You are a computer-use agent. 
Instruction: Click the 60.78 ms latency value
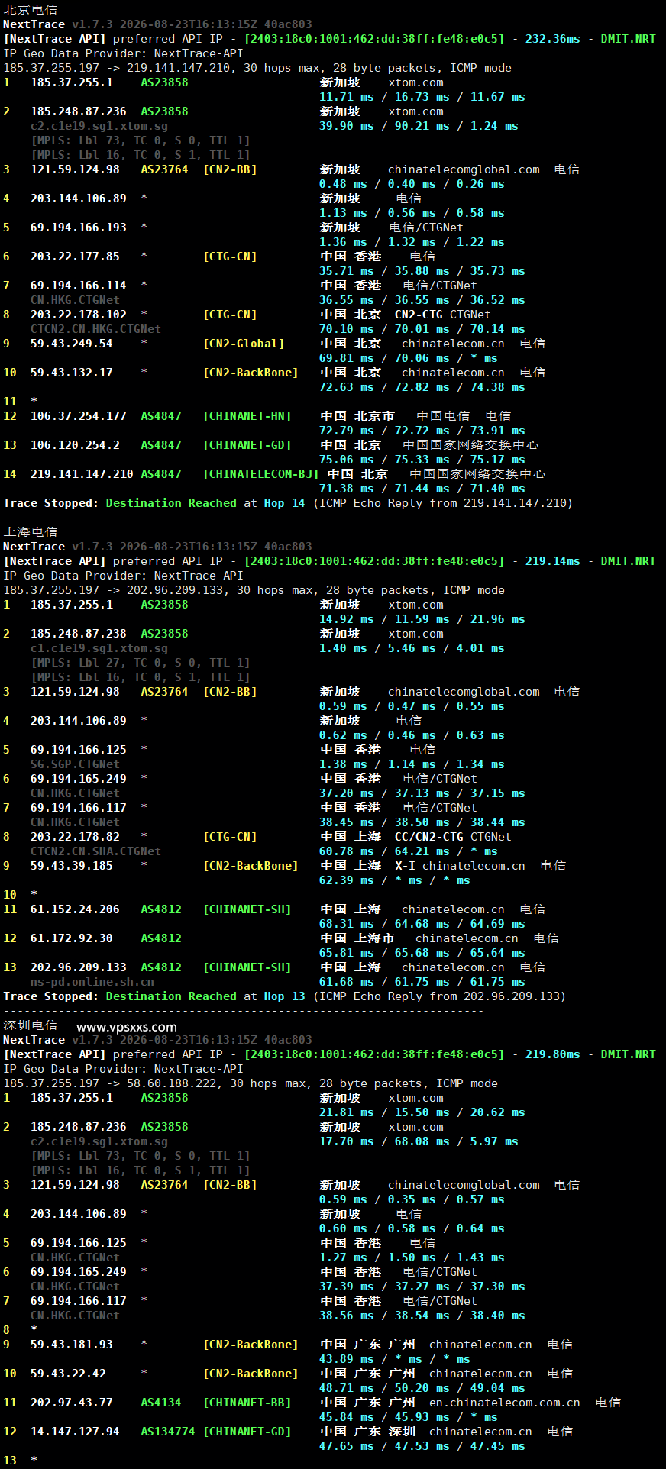pyautogui.click(x=347, y=851)
